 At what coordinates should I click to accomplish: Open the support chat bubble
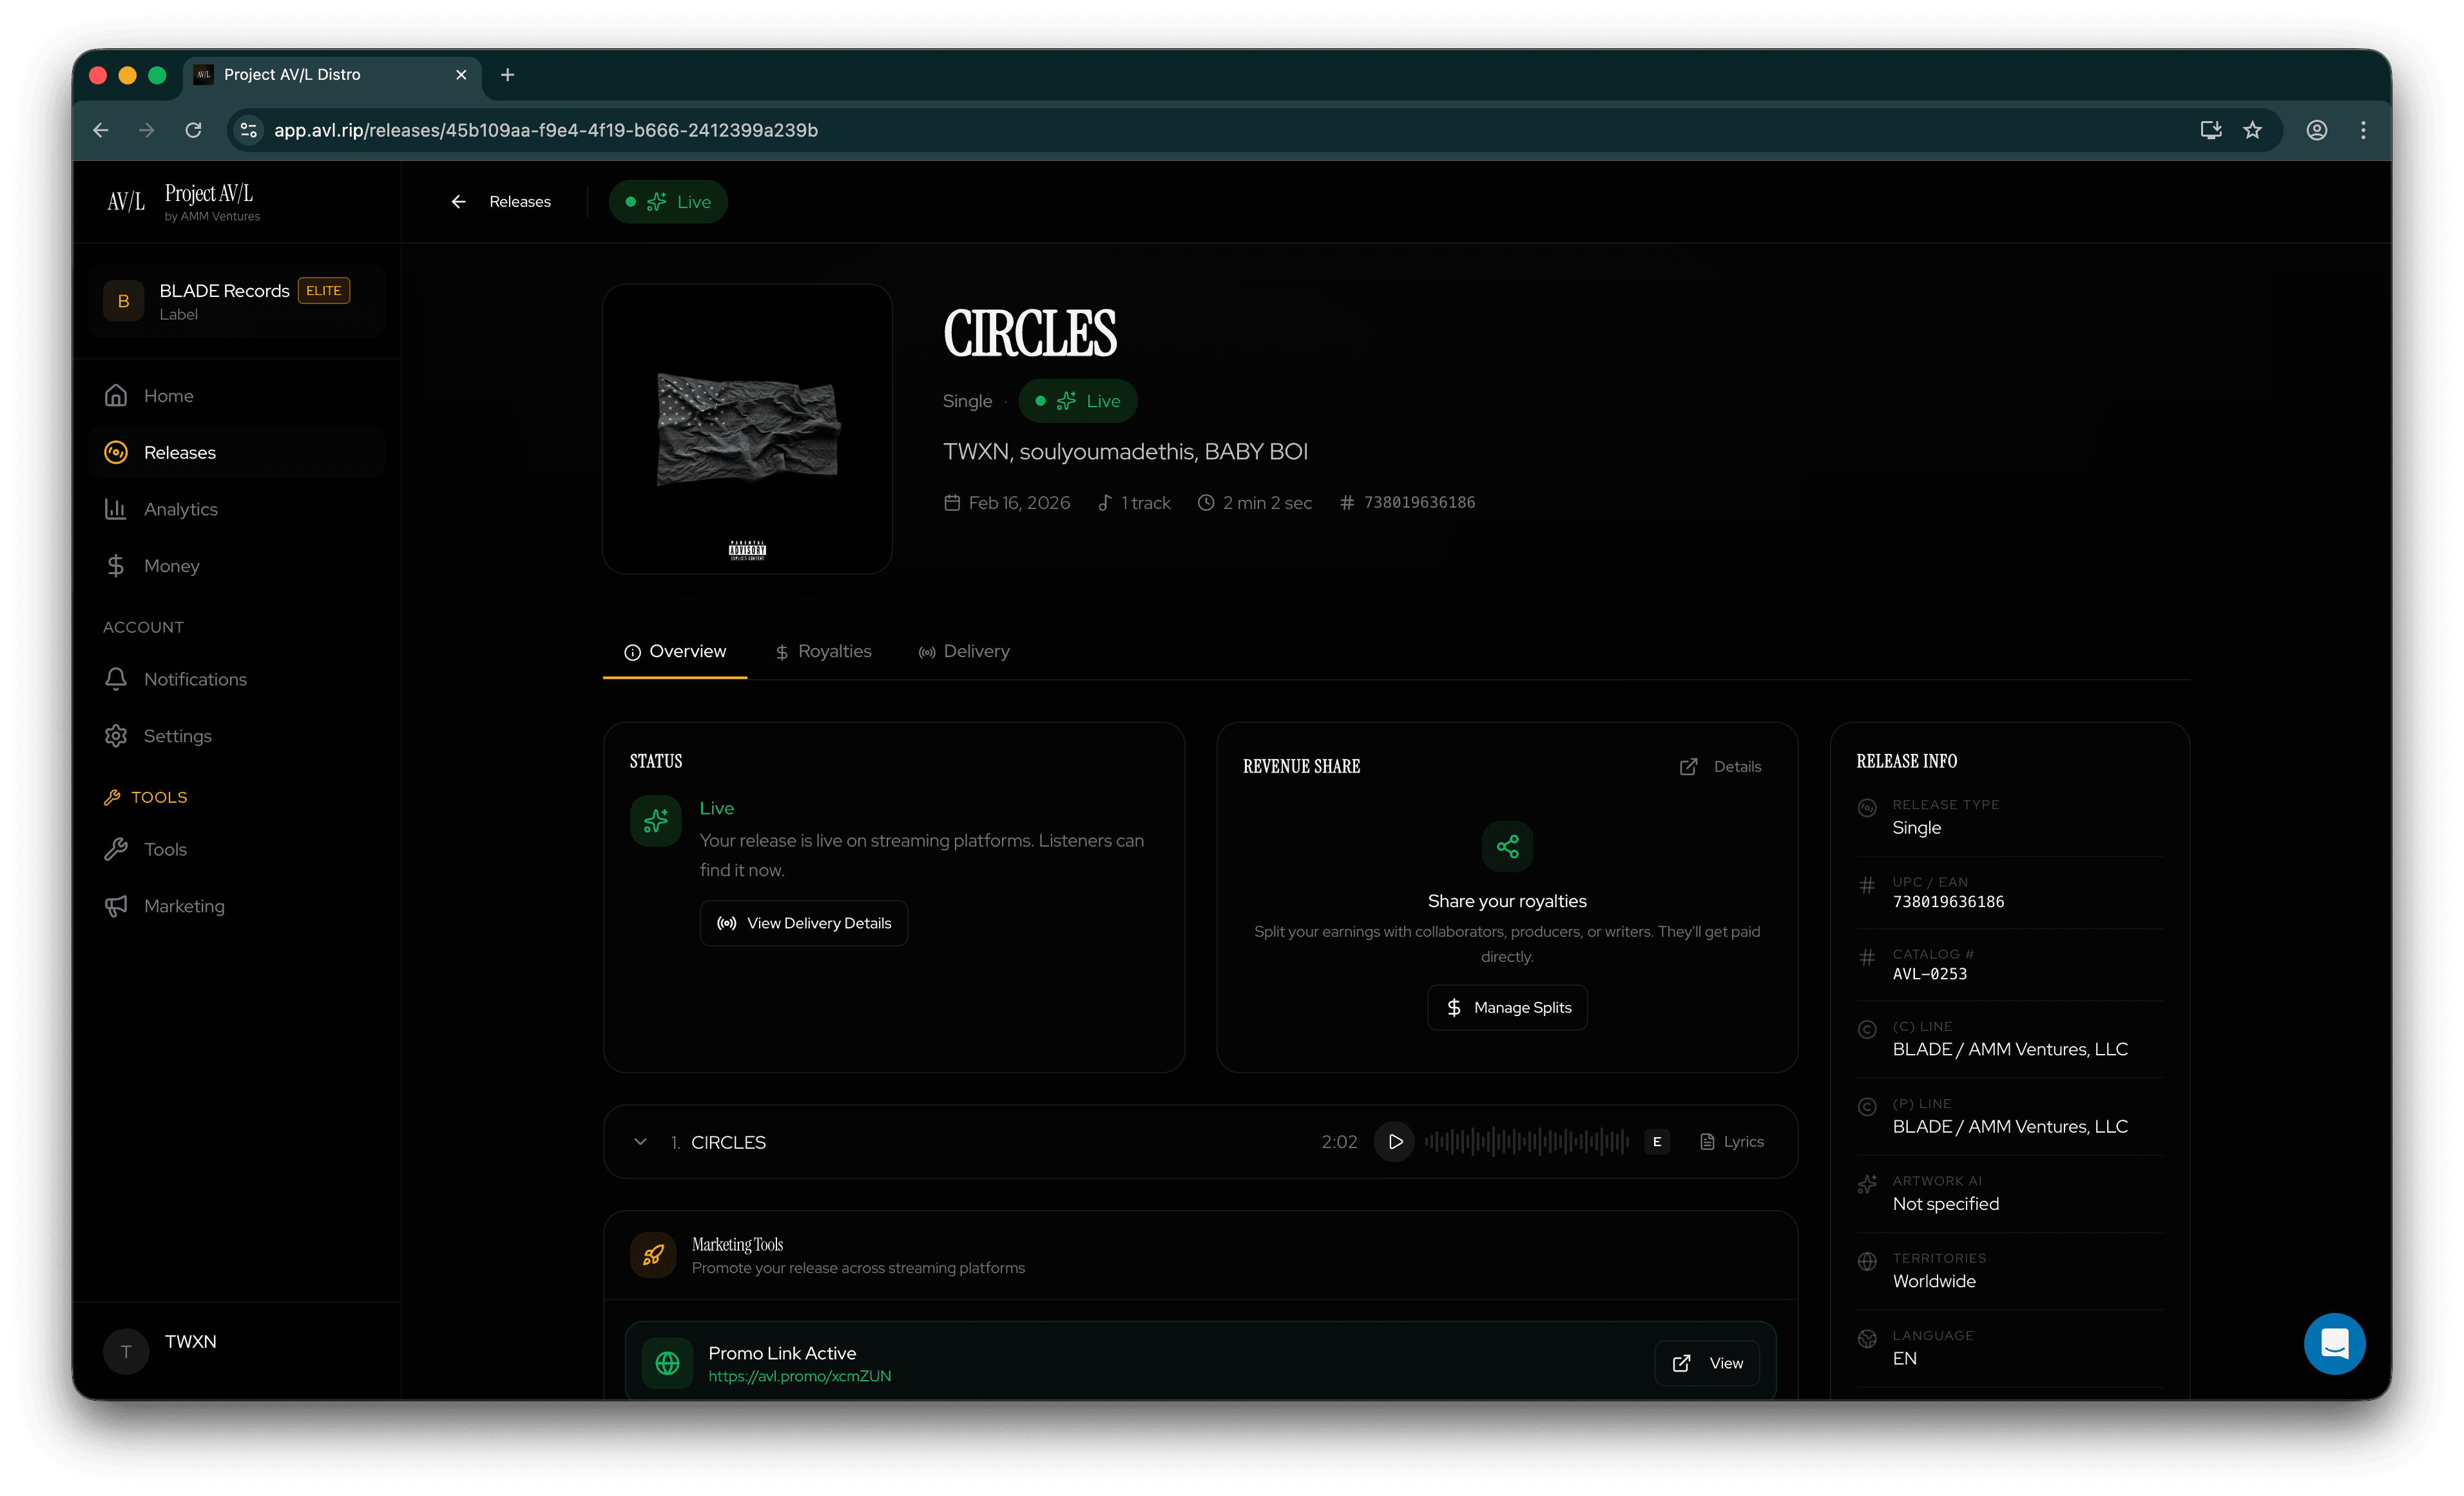click(x=2334, y=1344)
